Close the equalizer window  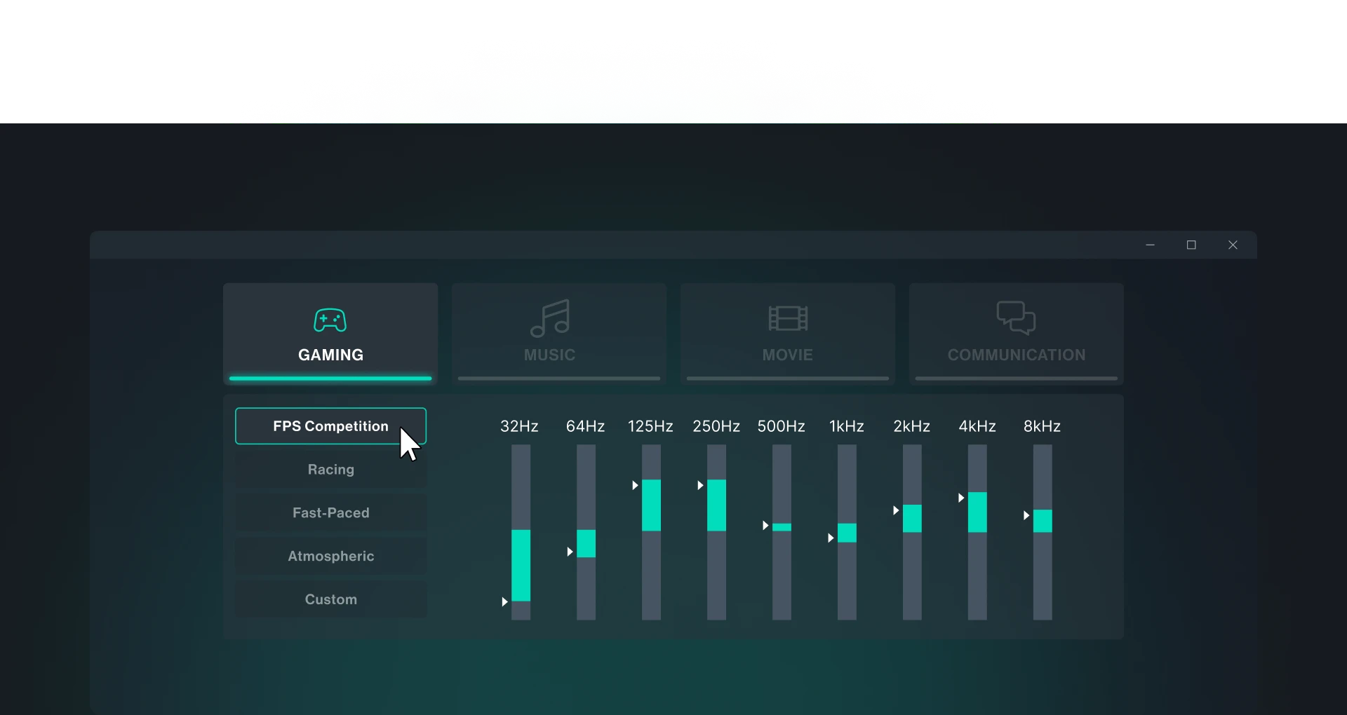point(1233,245)
